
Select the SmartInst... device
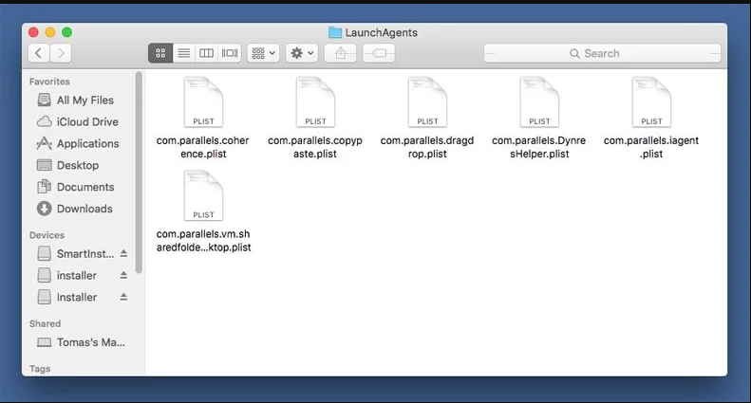point(76,254)
